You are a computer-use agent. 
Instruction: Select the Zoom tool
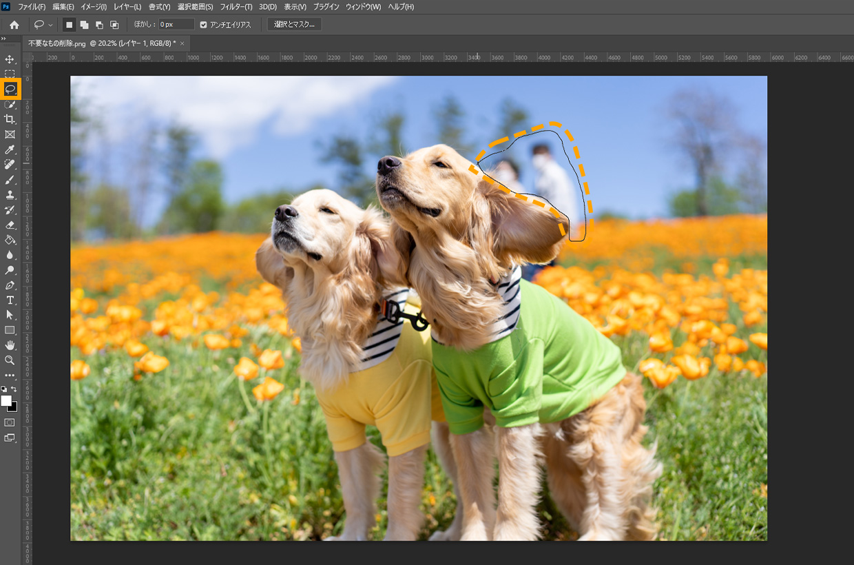click(x=10, y=360)
